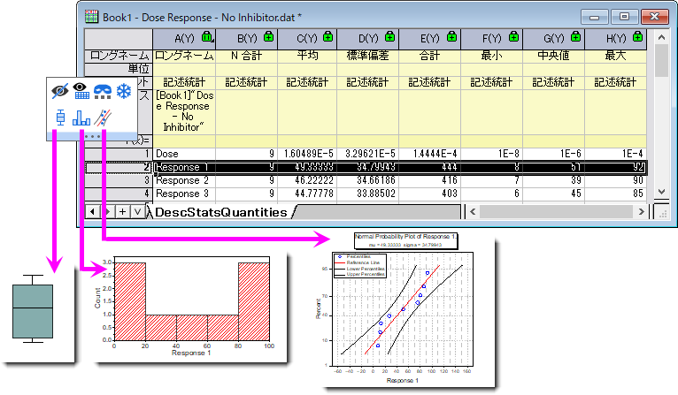Click the green lock on column G(Y)
This screenshot has height=395, width=678.
pyautogui.click(x=575, y=37)
